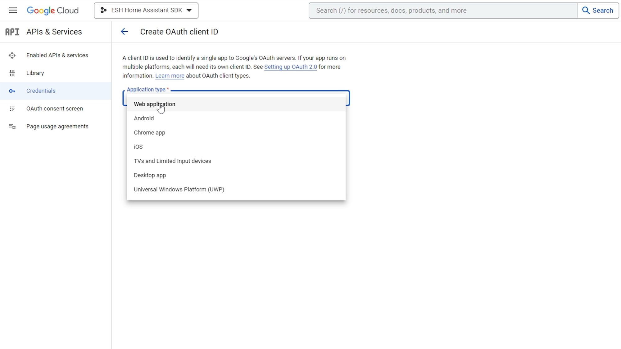
Task: Select iOS from application type list
Action: [x=138, y=147]
